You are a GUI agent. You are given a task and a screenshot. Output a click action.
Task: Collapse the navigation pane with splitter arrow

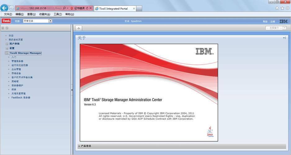[x=72, y=90]
